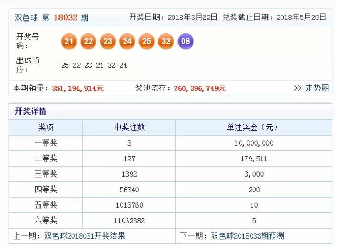Click first prize winner count 3
The height and width of the screenshot is (248, 337).
pyautogui.click(x=130, y=143)
